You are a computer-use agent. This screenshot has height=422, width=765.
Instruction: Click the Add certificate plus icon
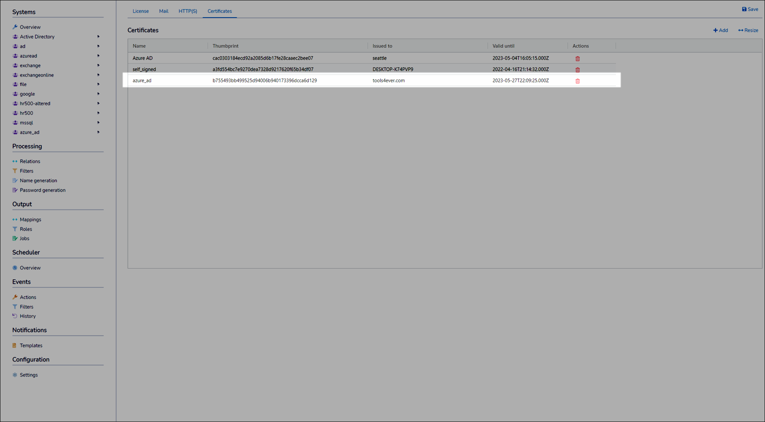[715, 30]
